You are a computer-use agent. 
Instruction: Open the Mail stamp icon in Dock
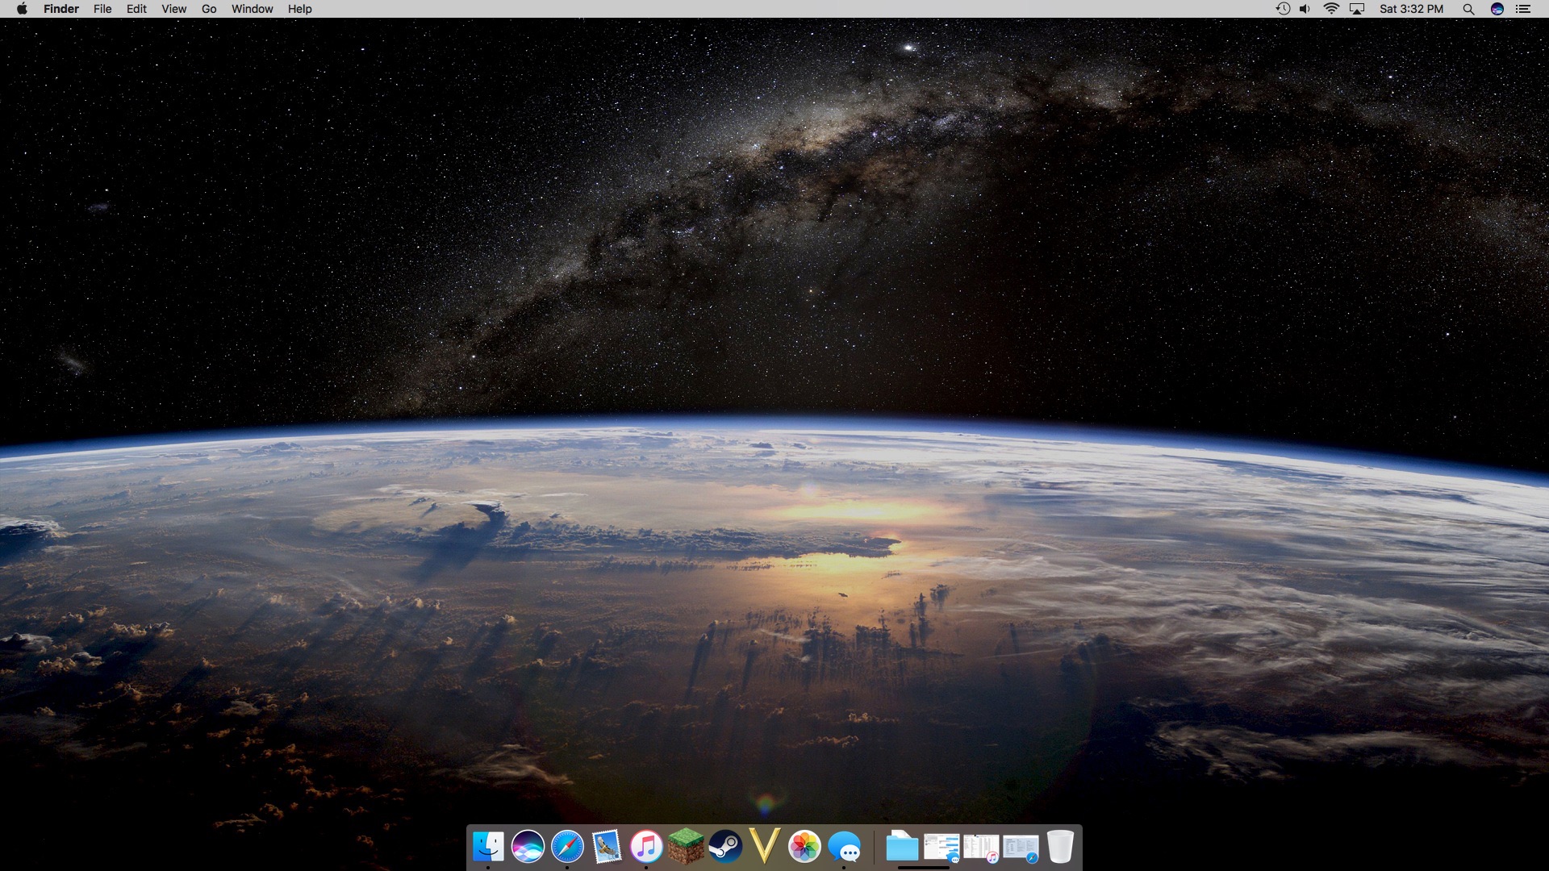pos(607,847)
